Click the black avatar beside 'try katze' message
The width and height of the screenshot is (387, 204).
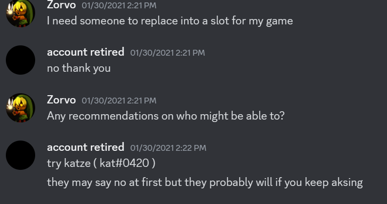20,155
